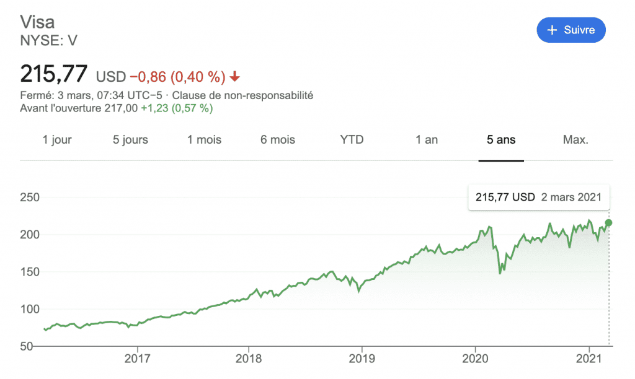Viewport: 635px width, 379px height.
Task: Open the 6 mois chart range
Action: tap(278, 139)
